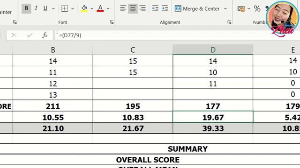Increase indent
Image resolution: width=300 pixels, height=168 pixels.
(x=165, y=8)
